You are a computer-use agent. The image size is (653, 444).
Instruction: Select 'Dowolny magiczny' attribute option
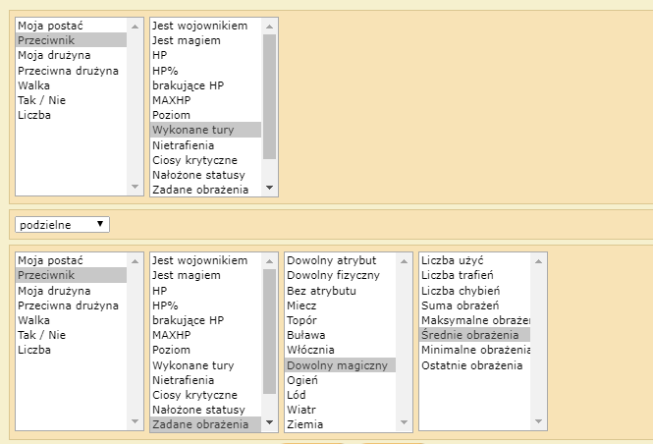coord(340,365)
